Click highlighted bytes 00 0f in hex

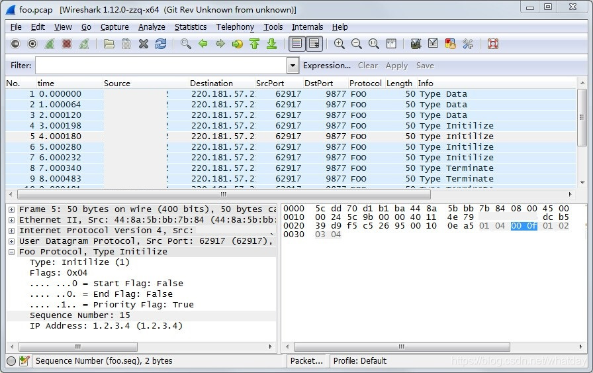[524, 226]
